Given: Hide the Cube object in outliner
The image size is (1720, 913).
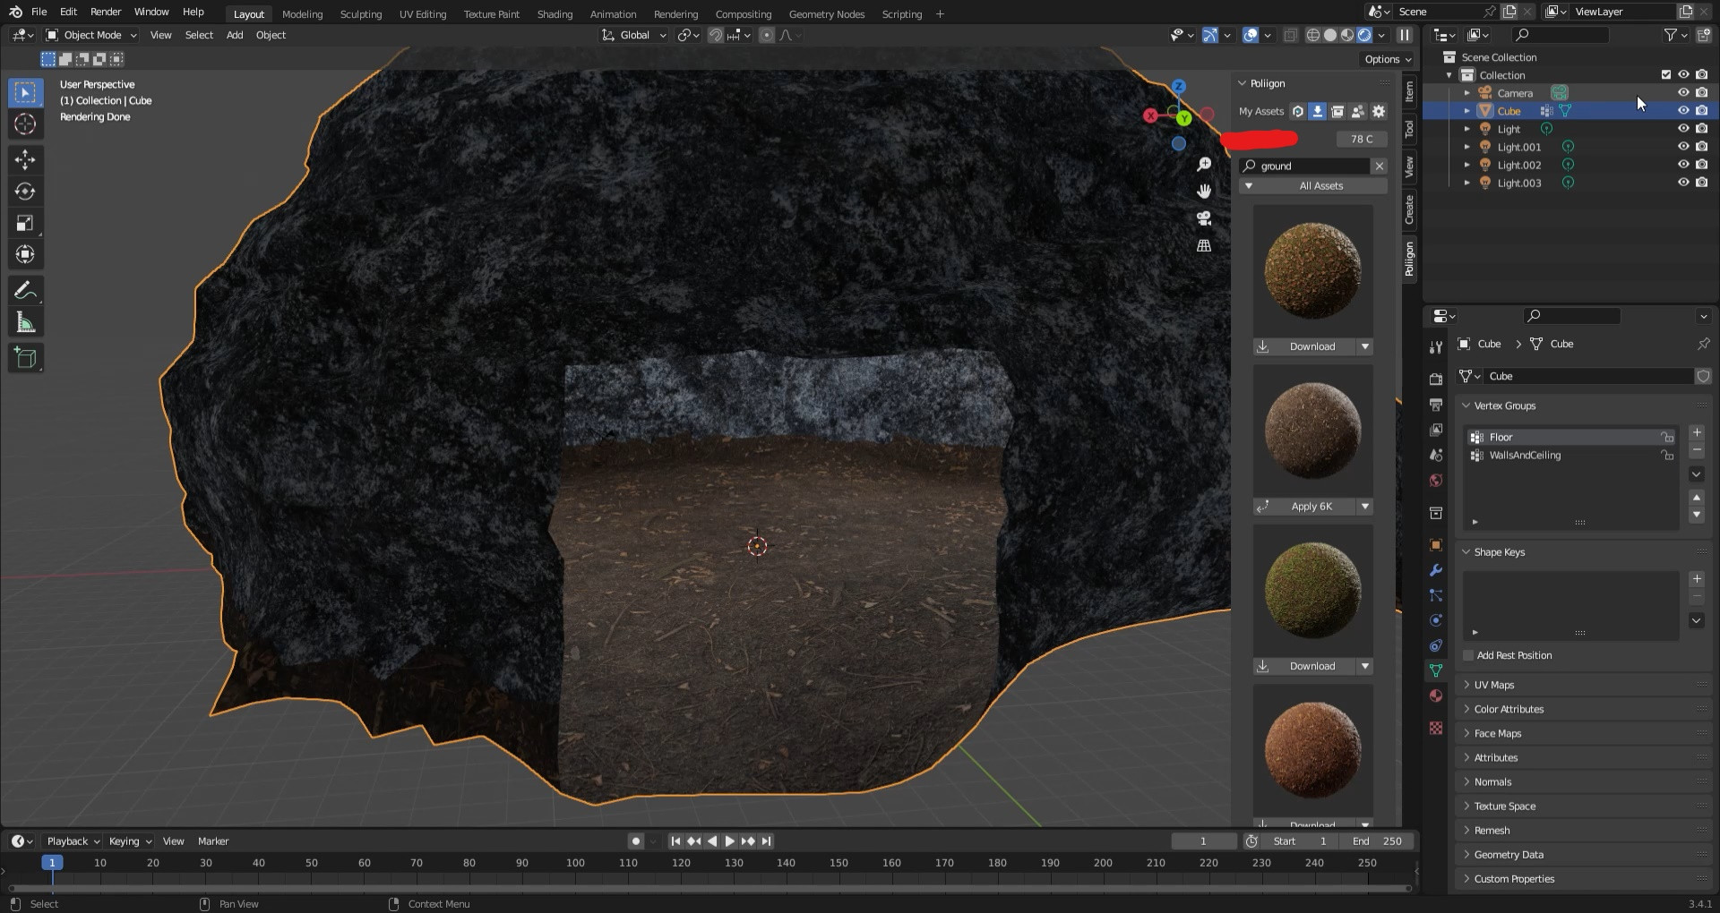Looking at the screenshot, I should click(1683, 111).
